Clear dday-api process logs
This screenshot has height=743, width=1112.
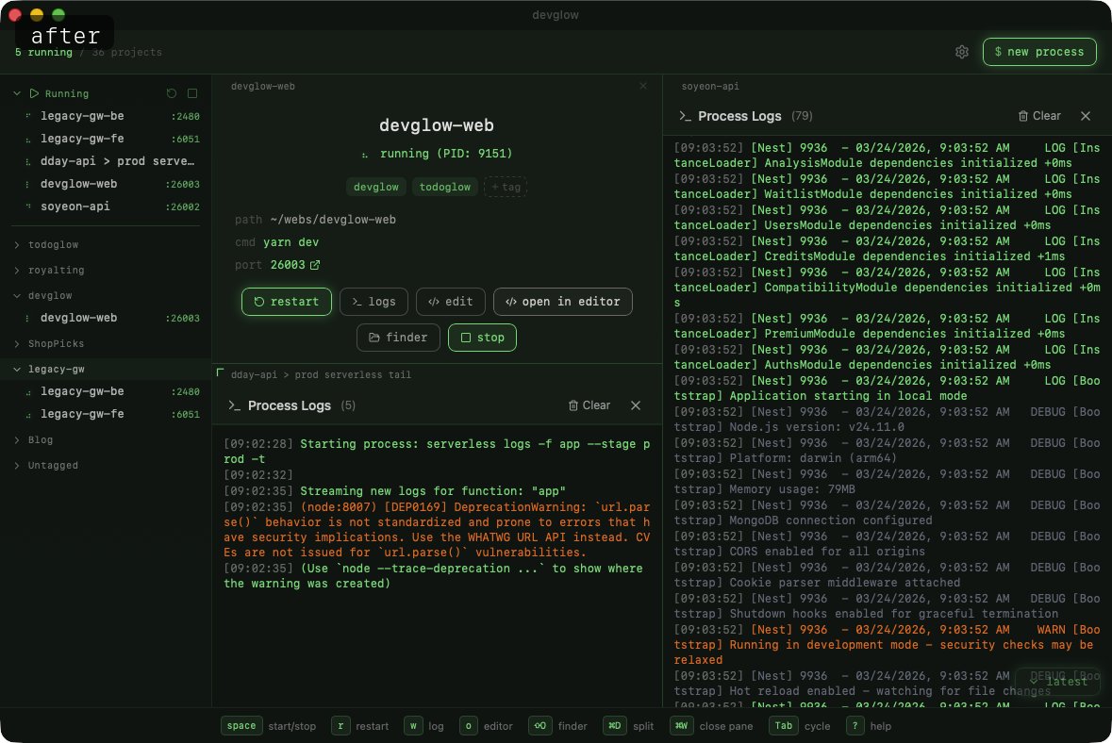pos(589,405)
